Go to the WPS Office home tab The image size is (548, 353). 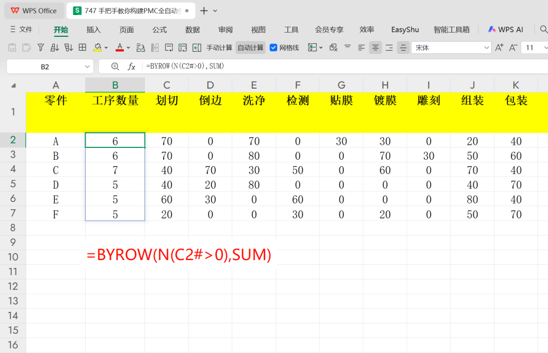pos(34,11)
